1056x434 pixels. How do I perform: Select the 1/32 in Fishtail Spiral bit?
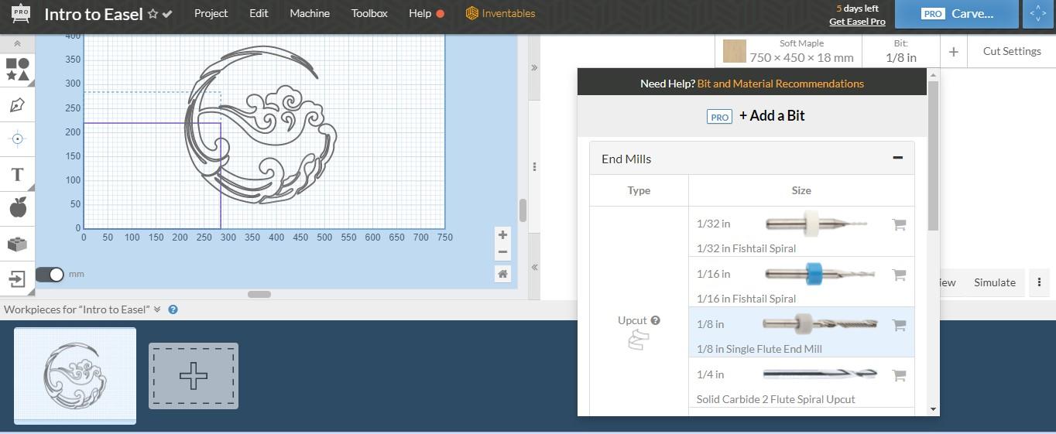[801, 231]
